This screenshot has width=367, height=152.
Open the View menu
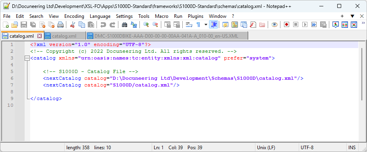[54, 16]
